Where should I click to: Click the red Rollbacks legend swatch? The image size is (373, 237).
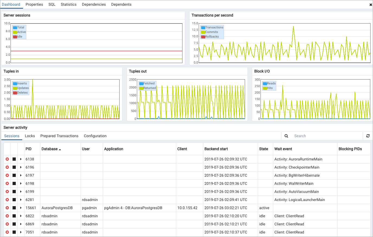(x=203, y=37)
